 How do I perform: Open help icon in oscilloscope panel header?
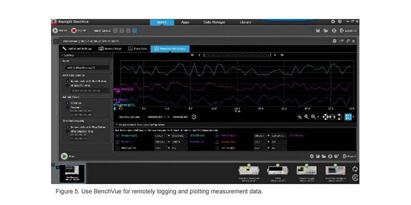334,41
